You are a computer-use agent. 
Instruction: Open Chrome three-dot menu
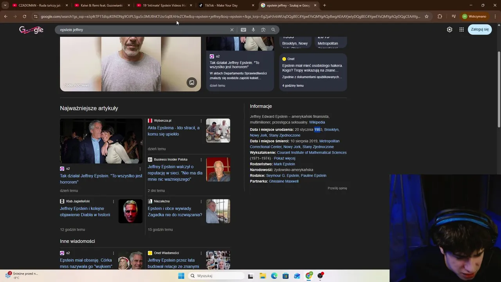pos(495,16)
